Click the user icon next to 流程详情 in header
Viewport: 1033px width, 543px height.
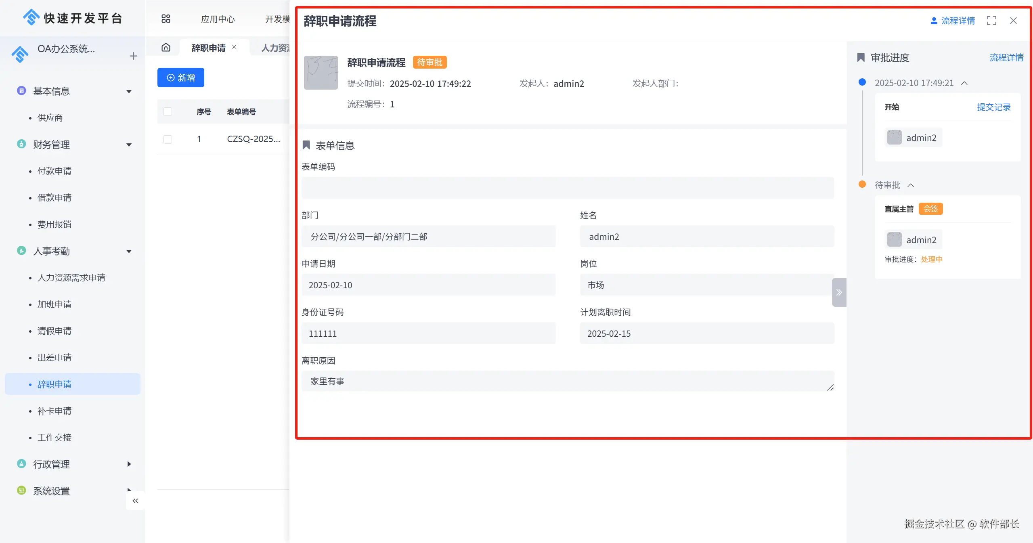(x=934, y=21)
